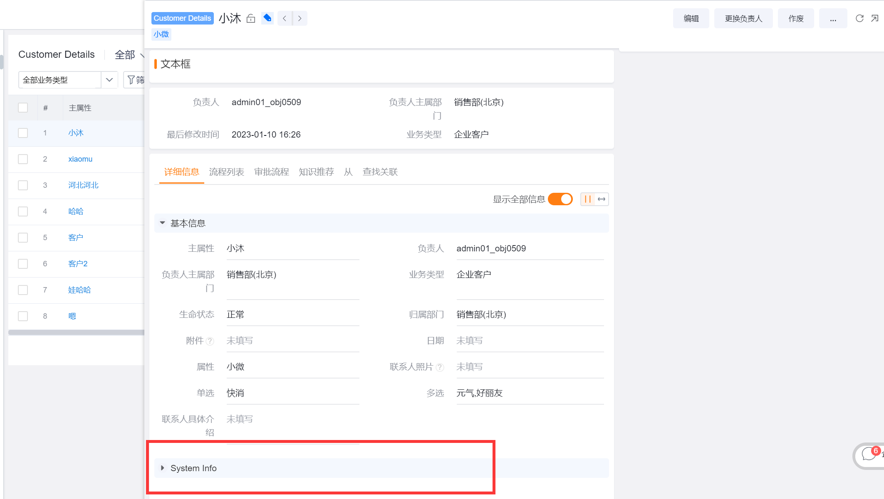
Task: Click the horizontal scrollbar under list
Action: (76, 332)
